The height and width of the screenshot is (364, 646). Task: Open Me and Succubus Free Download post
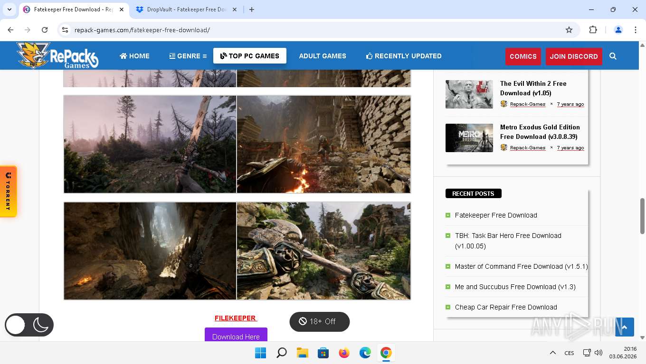(x=515, y=287)
